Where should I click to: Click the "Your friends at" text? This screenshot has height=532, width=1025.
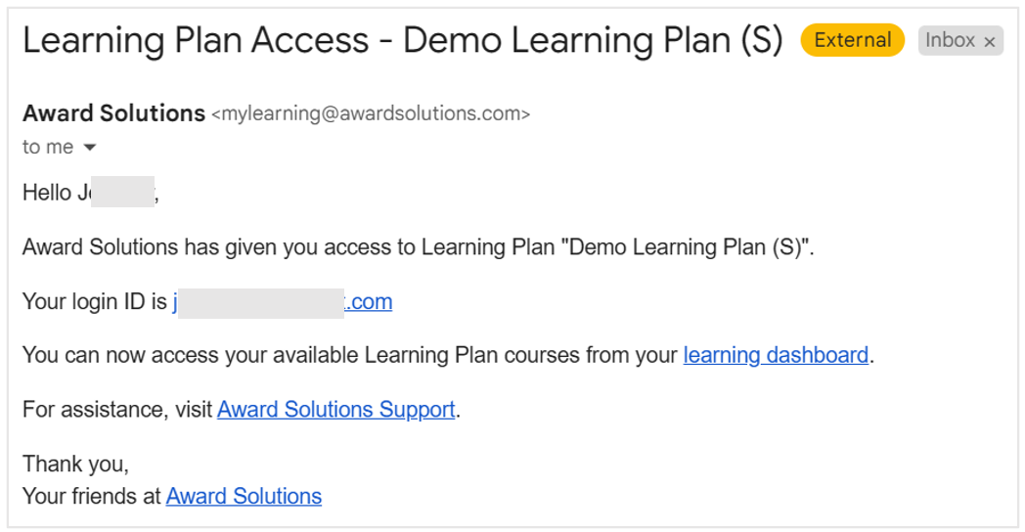[92, 496]
